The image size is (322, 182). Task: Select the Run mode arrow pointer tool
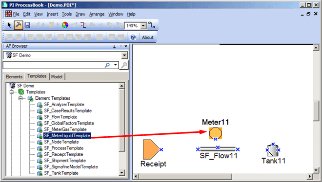[9, 25]
